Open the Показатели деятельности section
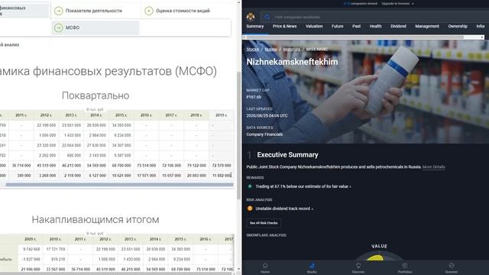 pyautogui.click(x=95, y=11)
